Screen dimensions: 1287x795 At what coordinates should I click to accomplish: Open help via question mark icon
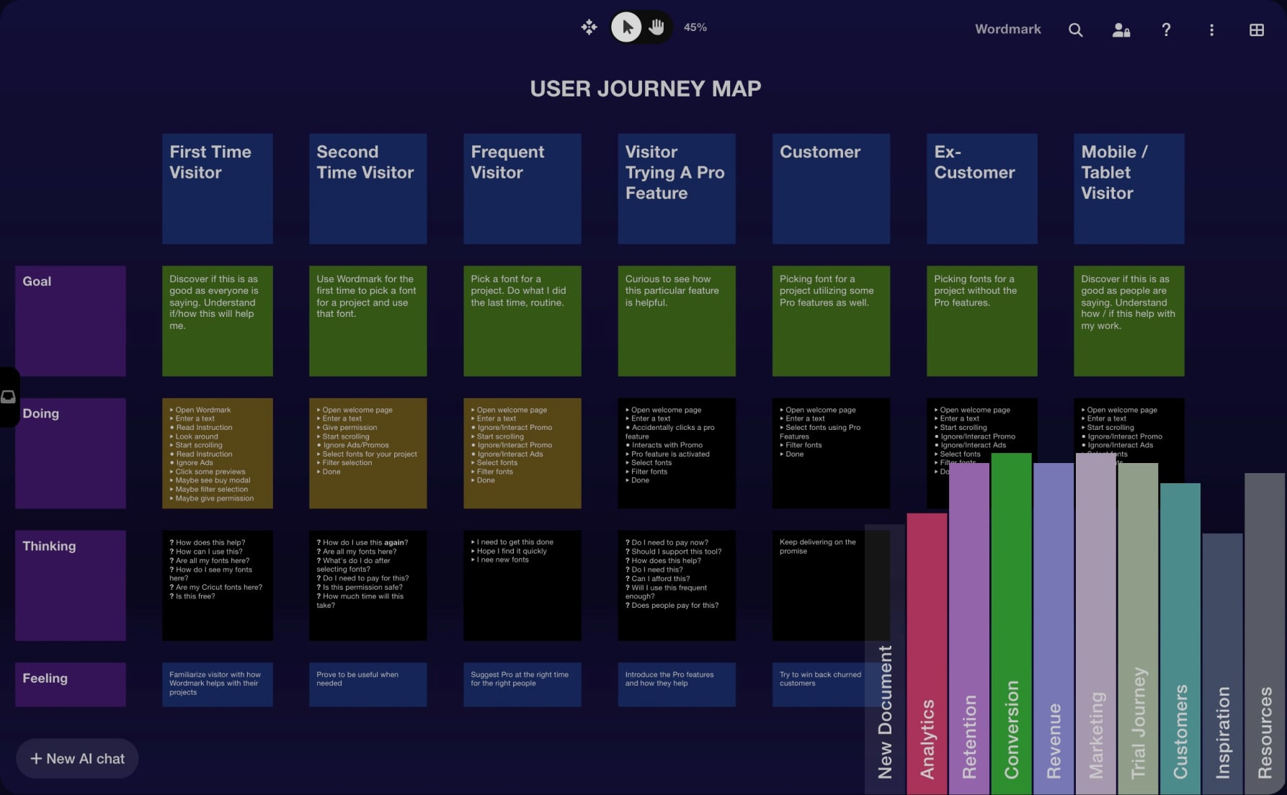[x=1166, y=30]
